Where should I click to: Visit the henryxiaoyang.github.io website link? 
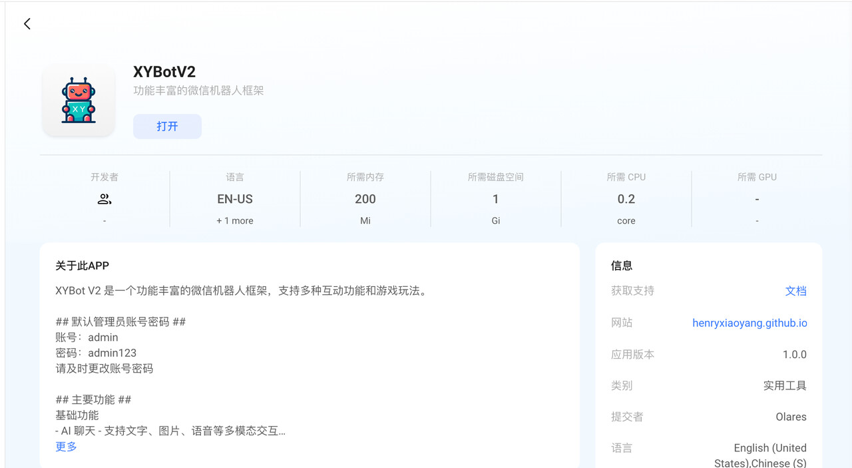(x=749, y=323)
